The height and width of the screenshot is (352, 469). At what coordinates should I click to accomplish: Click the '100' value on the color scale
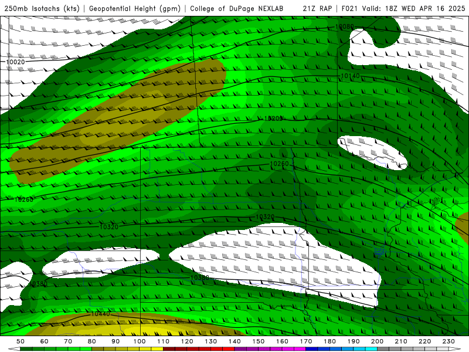point(140,341)
